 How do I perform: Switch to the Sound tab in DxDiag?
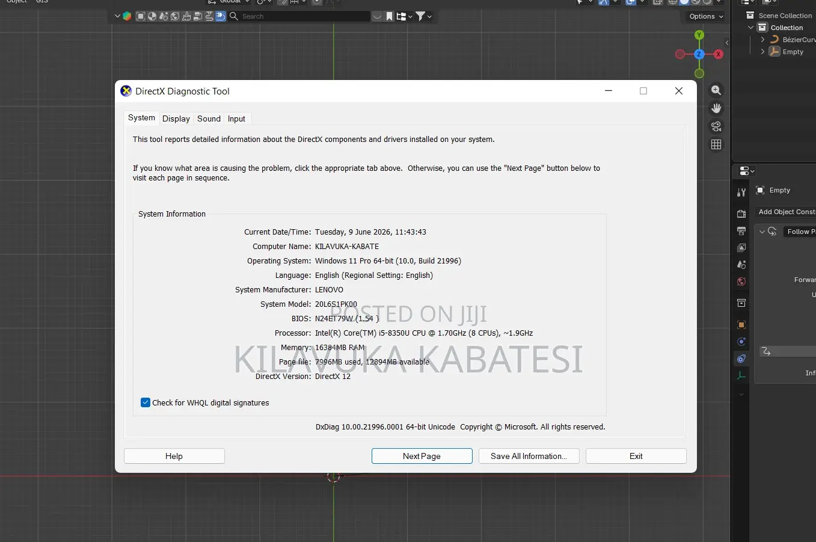pyautogui.click(x=209, y=119)
